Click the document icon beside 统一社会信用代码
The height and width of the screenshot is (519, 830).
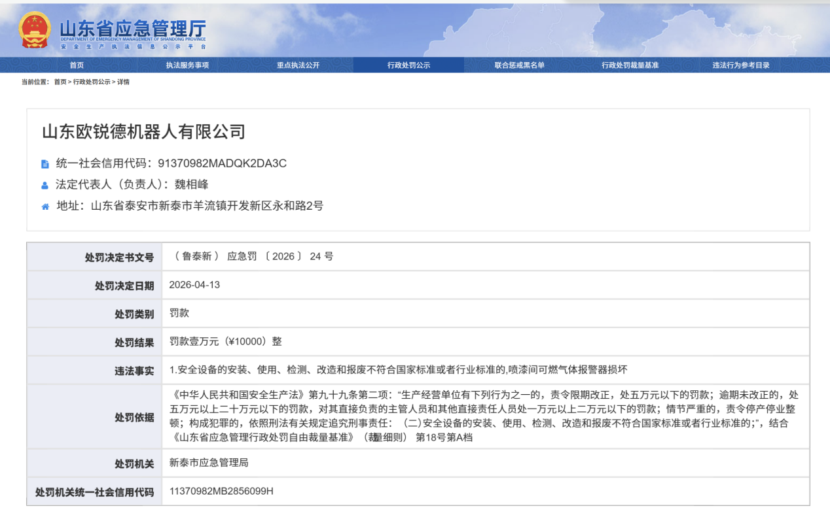[x=45, y=164]
